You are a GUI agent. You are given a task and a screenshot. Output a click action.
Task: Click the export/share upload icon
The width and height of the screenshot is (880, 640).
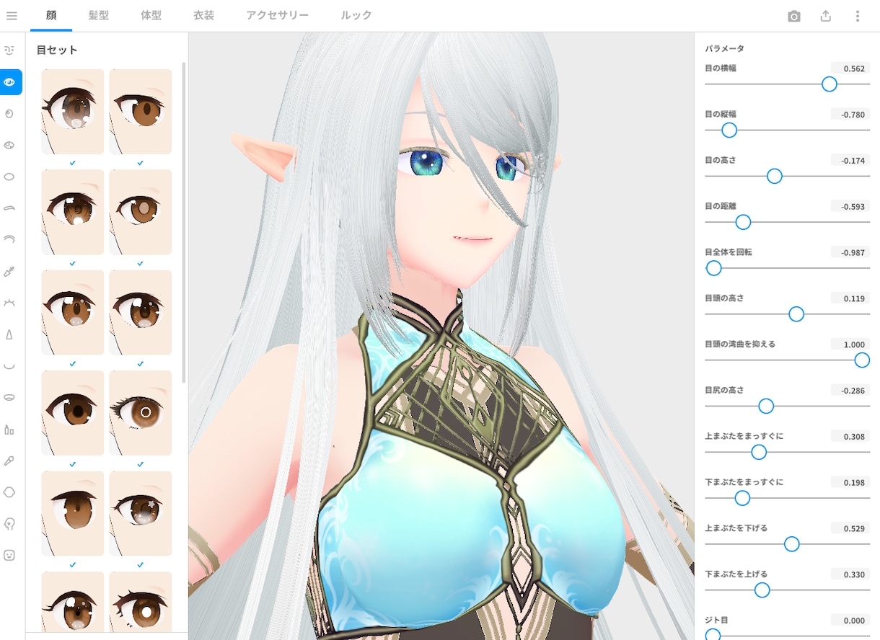point(826,16)
